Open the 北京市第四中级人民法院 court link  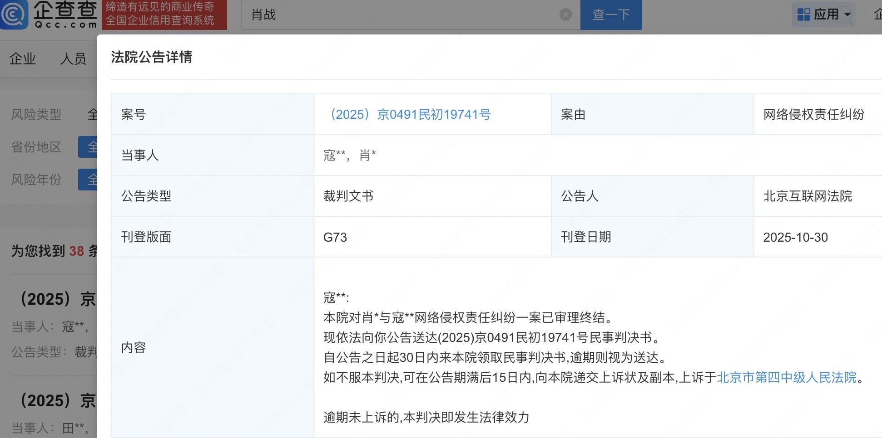click(789, 377)
